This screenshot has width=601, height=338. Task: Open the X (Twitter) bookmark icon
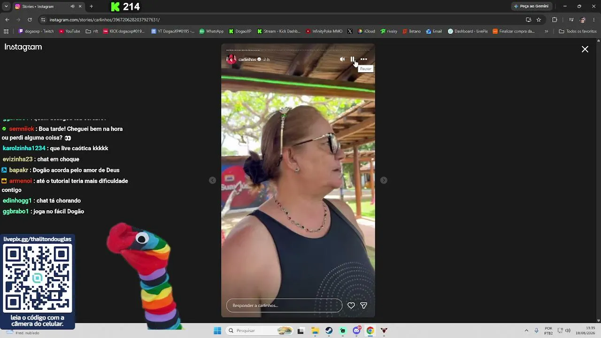[350, 31]
